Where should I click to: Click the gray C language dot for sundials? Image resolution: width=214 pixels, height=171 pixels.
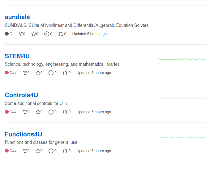coord(7,34)
